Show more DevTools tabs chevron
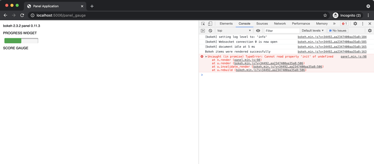 (334, 24)
